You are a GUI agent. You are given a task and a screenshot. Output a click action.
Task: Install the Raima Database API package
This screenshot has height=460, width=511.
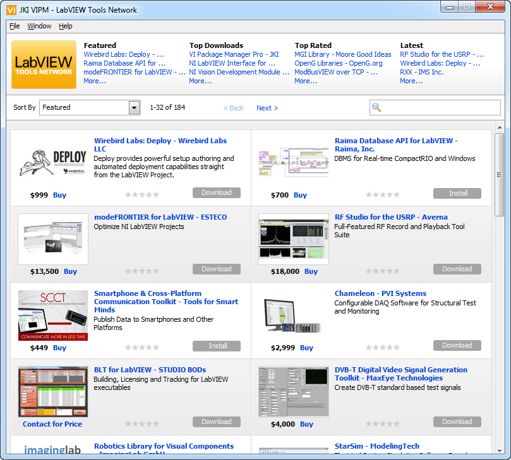457,193
